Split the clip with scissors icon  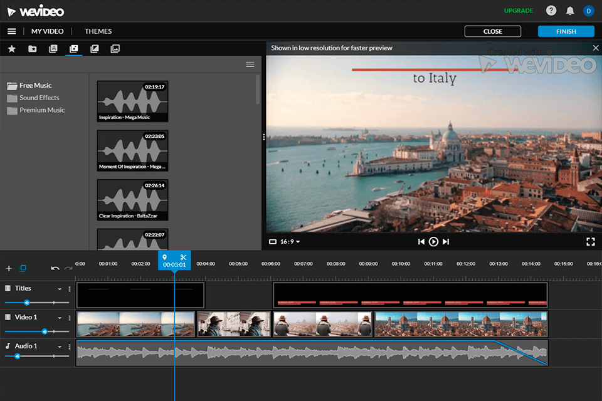pos(183,257)
